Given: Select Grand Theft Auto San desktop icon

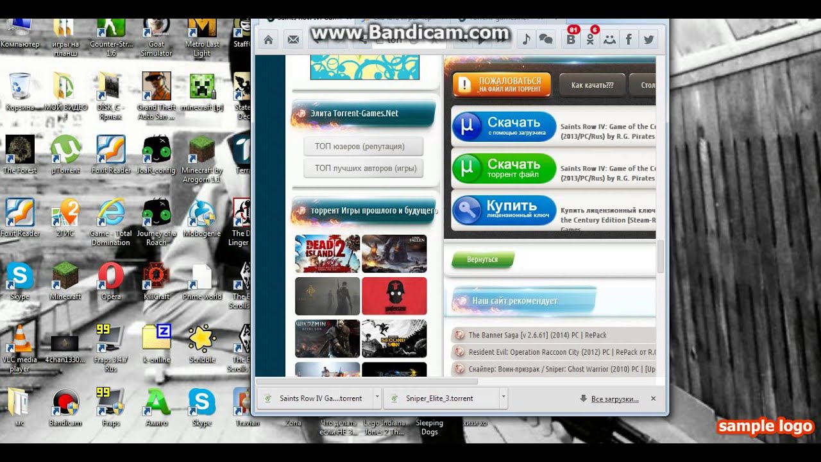Looking at the screenshot, I should 157,96.
